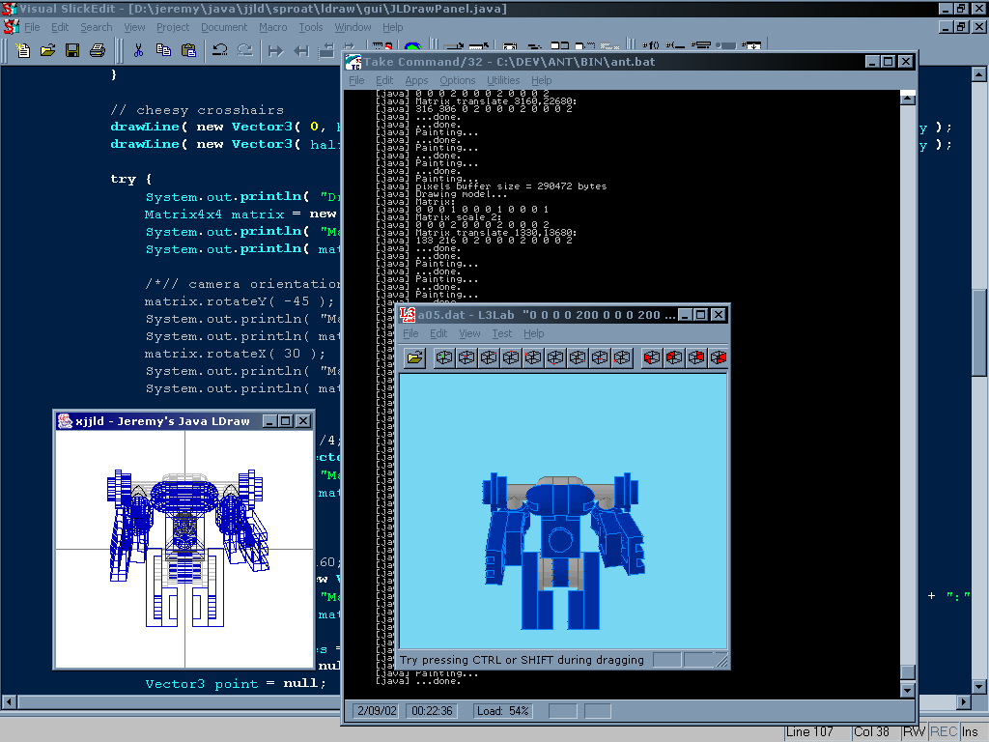Toggle the Ins insert mode indicator
This screenshot has width=989, height=742.
[x=970, y=731]
